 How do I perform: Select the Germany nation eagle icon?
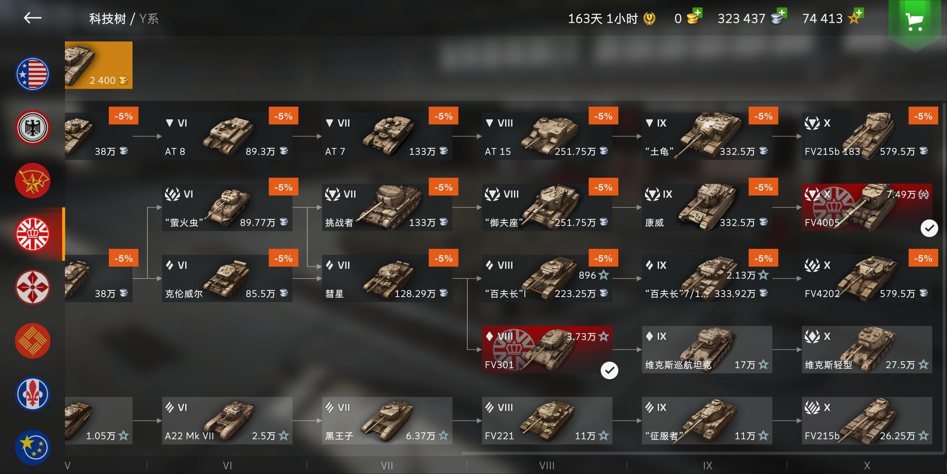32,127
